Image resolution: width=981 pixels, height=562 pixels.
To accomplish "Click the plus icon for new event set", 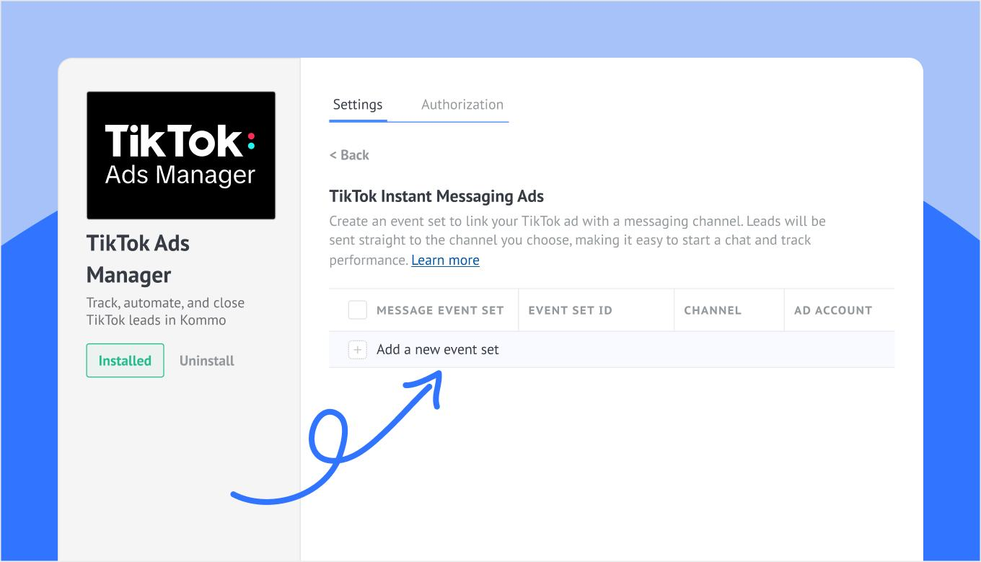I will (x=357, y=350).
